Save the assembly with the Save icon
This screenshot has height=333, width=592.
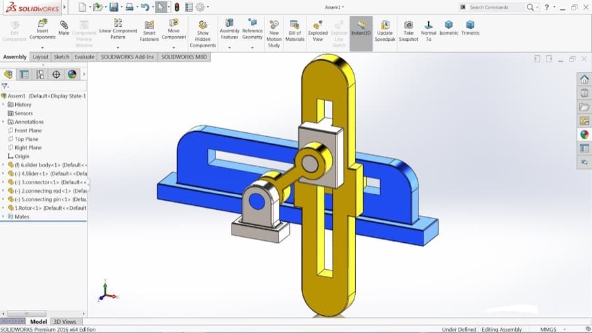point(114,7)
